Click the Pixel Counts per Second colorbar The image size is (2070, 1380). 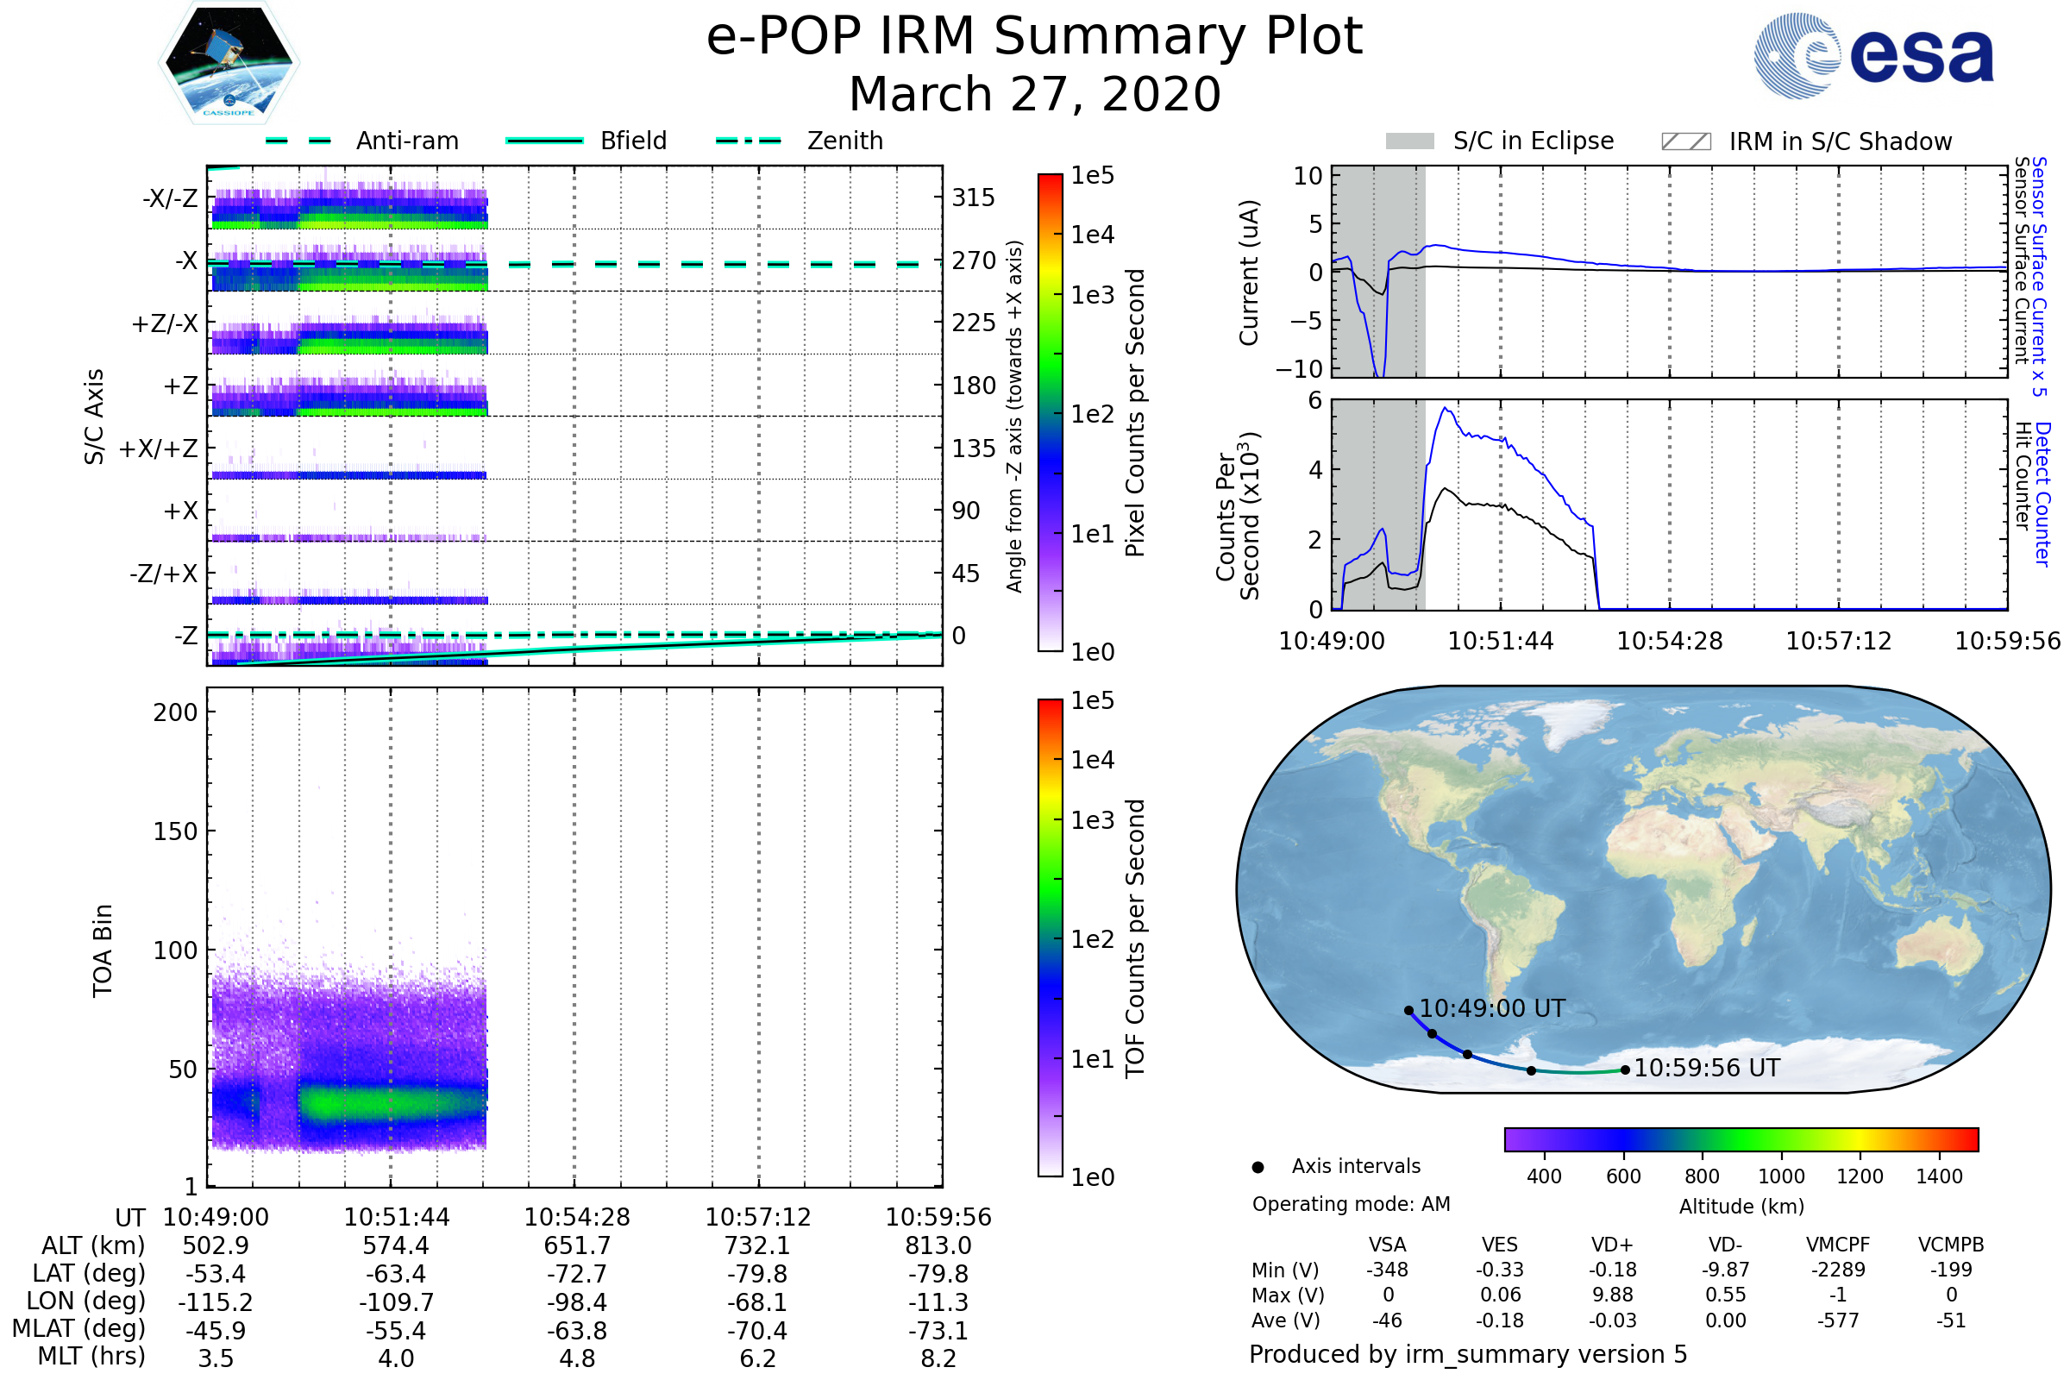(x=1050, y=414)
